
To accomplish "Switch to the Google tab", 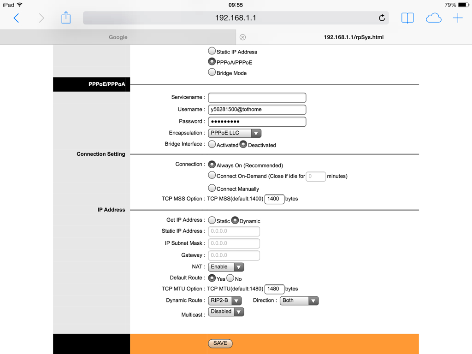I will click(118, 37).
